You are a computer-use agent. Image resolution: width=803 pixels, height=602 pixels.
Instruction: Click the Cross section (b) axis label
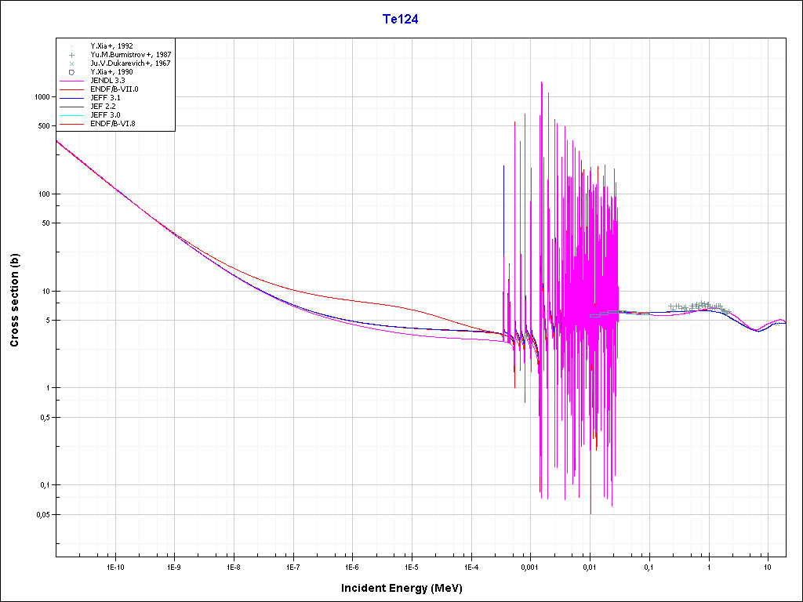tap(14, 301)
